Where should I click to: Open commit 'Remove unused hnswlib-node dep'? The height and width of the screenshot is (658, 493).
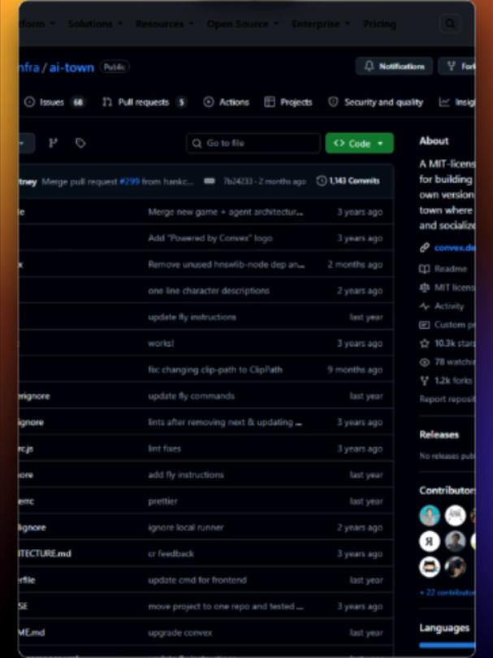(x=226, y=264)
